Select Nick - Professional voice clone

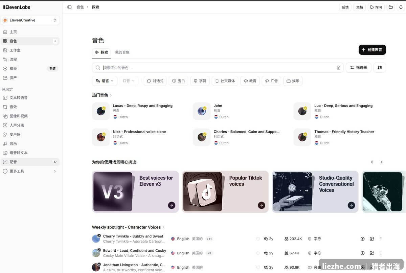139,132
